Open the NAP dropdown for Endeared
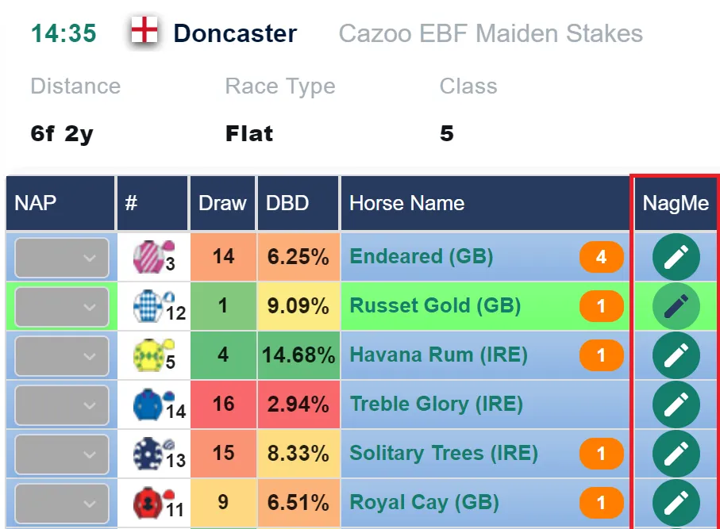Viewport: 720px width, 529px height. 62,258
